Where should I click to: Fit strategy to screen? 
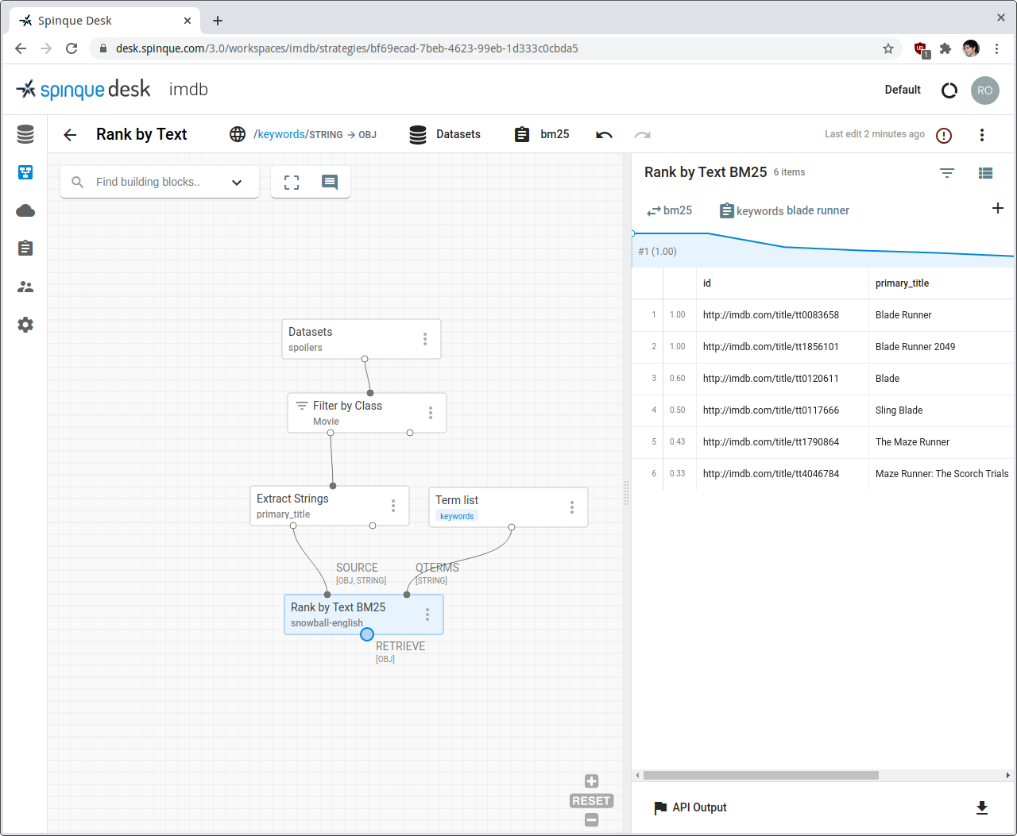(292, 182)
